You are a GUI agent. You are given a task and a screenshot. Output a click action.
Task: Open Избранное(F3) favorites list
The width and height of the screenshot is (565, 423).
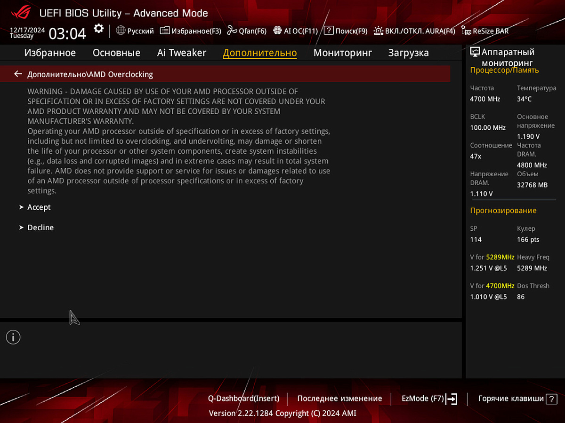190,31
